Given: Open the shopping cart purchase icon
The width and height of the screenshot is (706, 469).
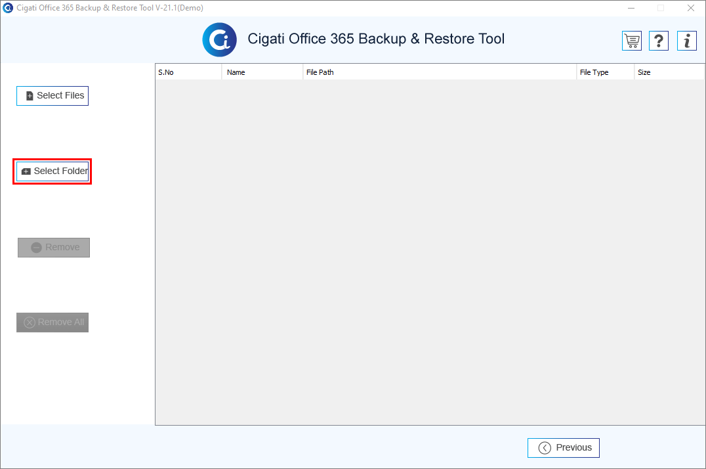Looking at the screenshot, I should pos(632,41).
